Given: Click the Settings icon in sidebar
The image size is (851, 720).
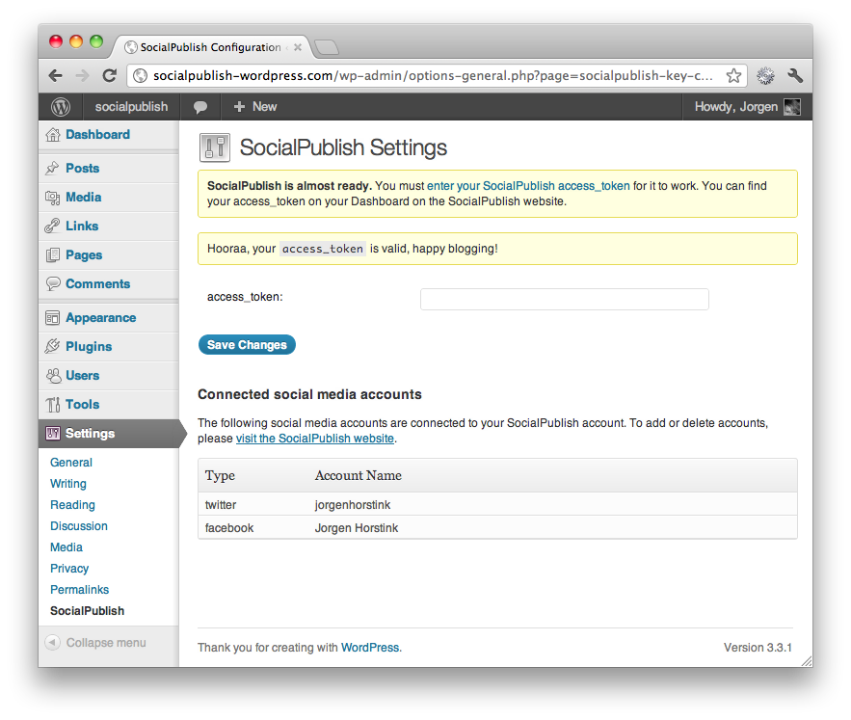Looking at the screenshot, I should (53, 434).
